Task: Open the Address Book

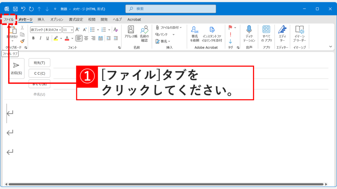Action: pos(131,33)
